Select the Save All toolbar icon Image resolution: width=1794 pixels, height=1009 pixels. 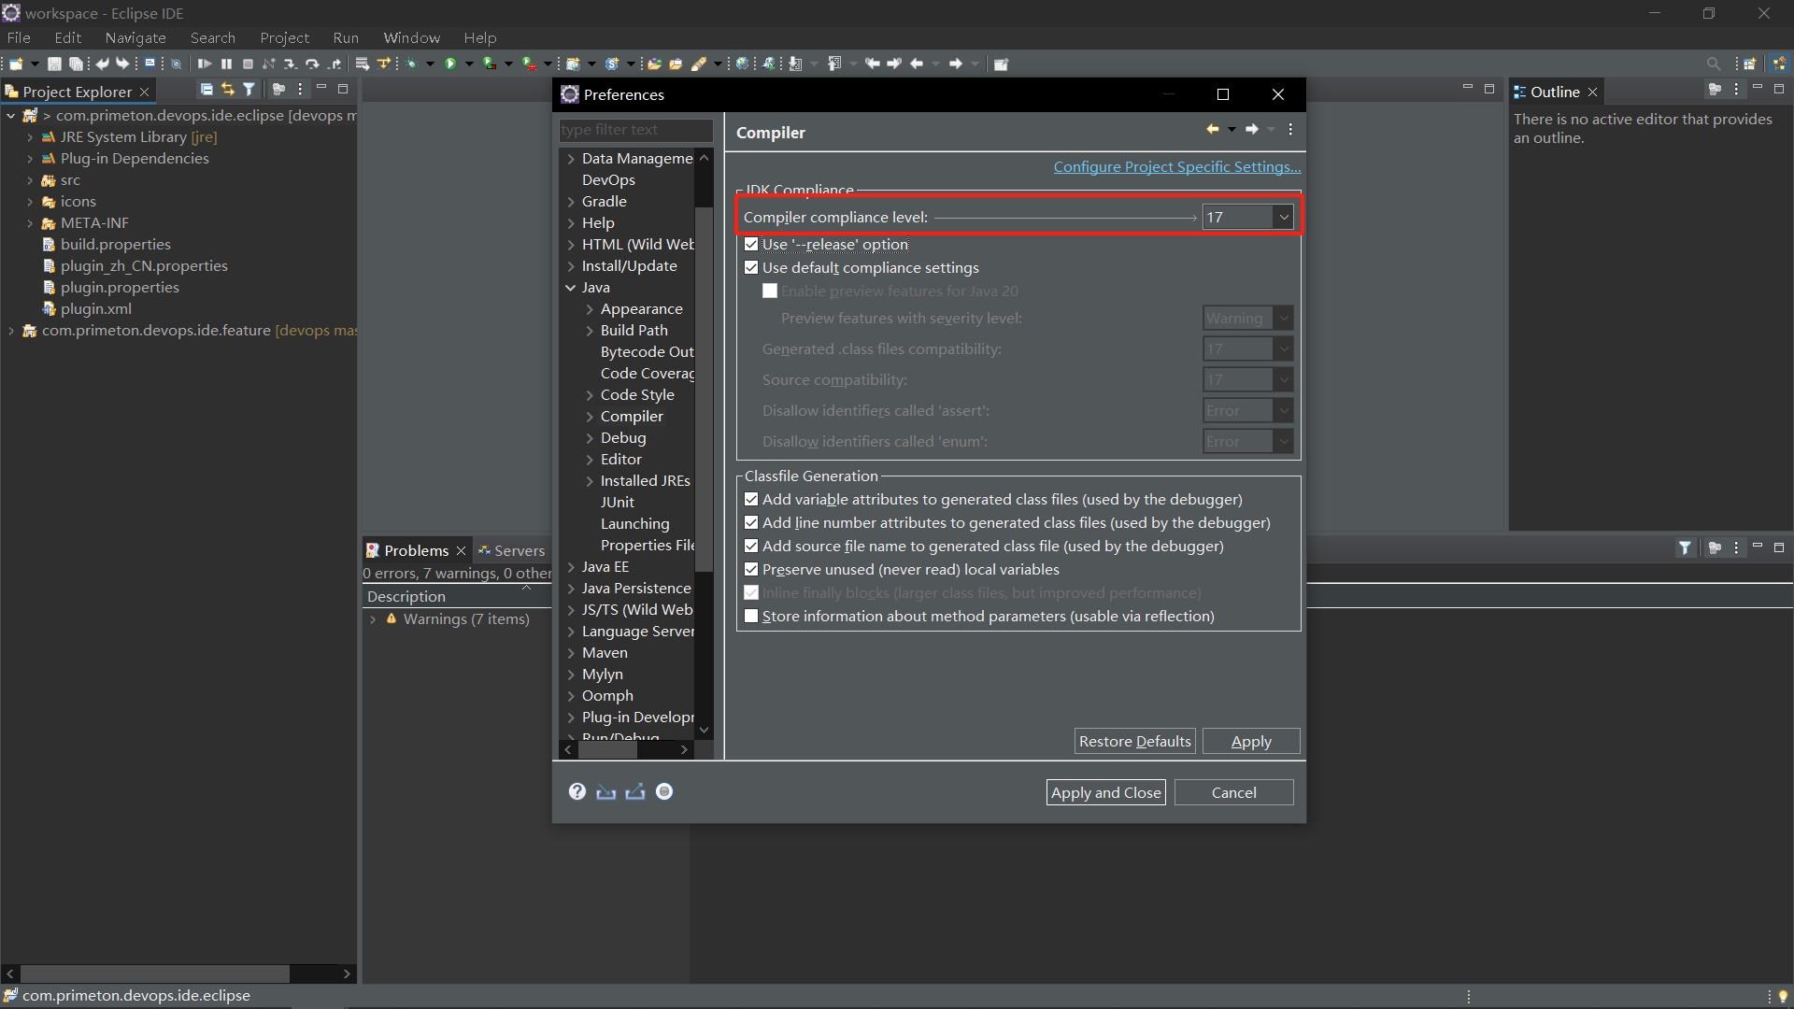coord(75,64)
